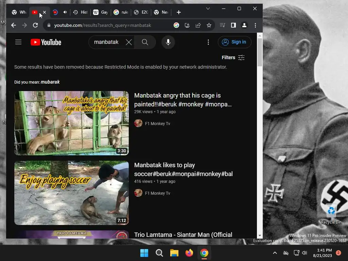The height and width of the screenshot is (261, 348).
Task: Go back in Chrome
Action: click(14, 25)
